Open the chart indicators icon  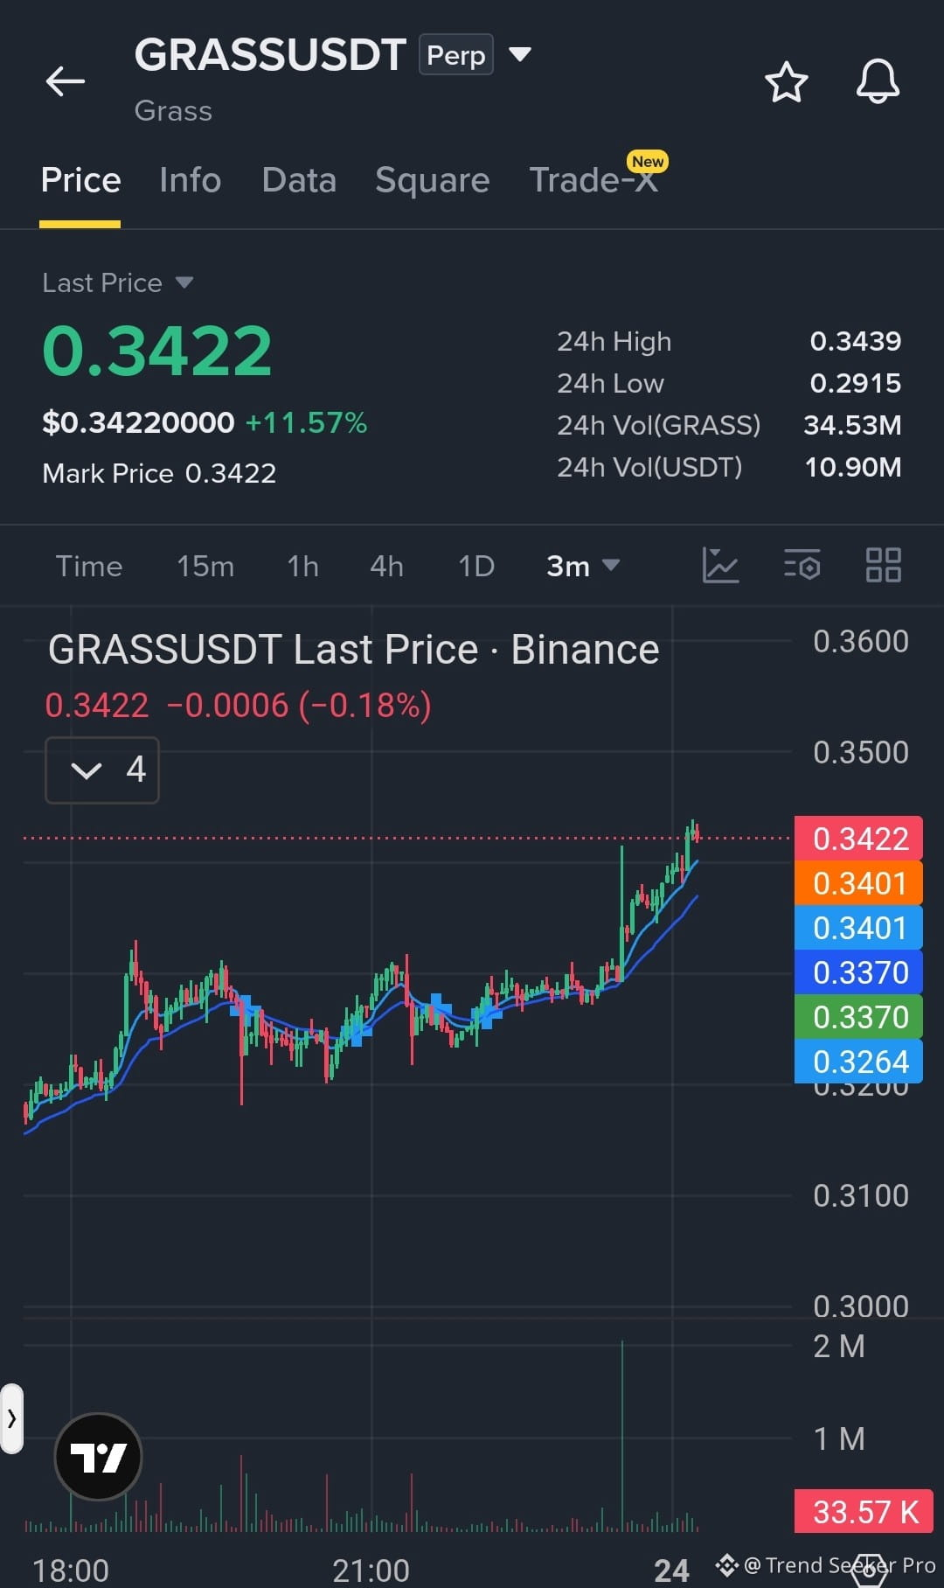click(720, 565)
